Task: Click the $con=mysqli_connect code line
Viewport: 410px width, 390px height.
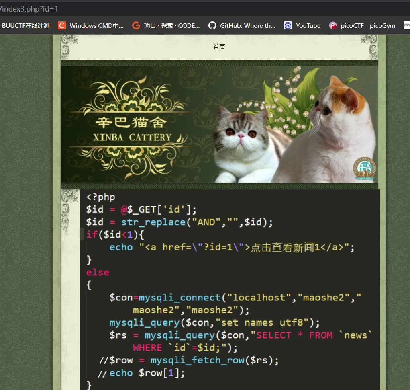Action: [x=235, y=298]
